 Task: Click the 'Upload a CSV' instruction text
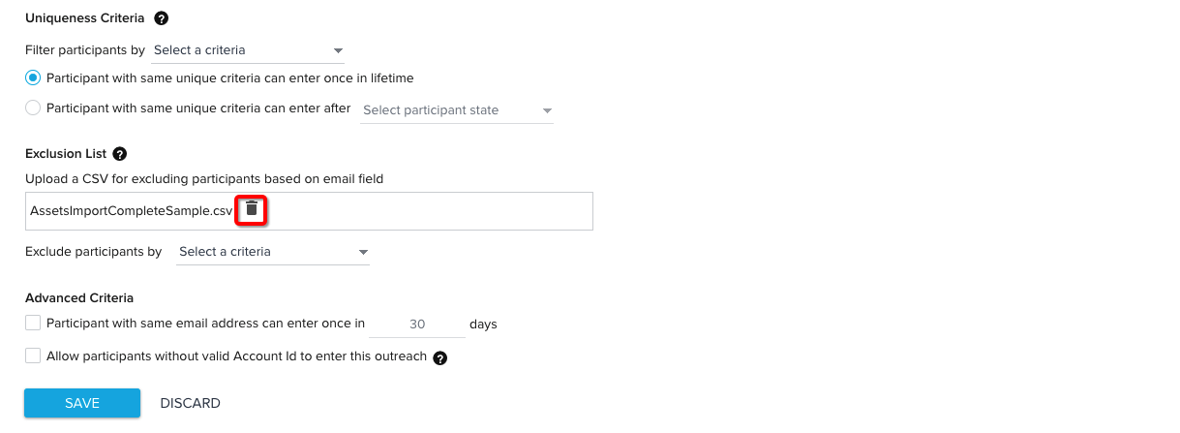(205, 178)
